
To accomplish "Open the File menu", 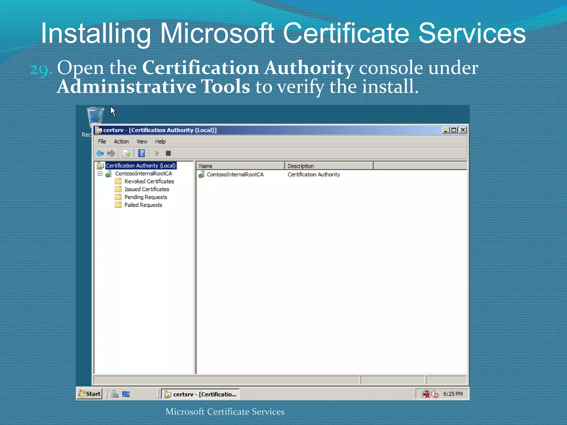I will 102,141.
